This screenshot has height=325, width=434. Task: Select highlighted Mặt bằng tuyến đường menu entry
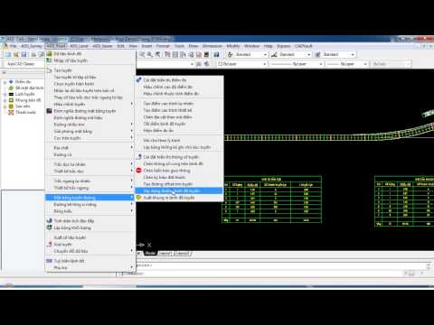pyautogui.click(x=90, y=198)
